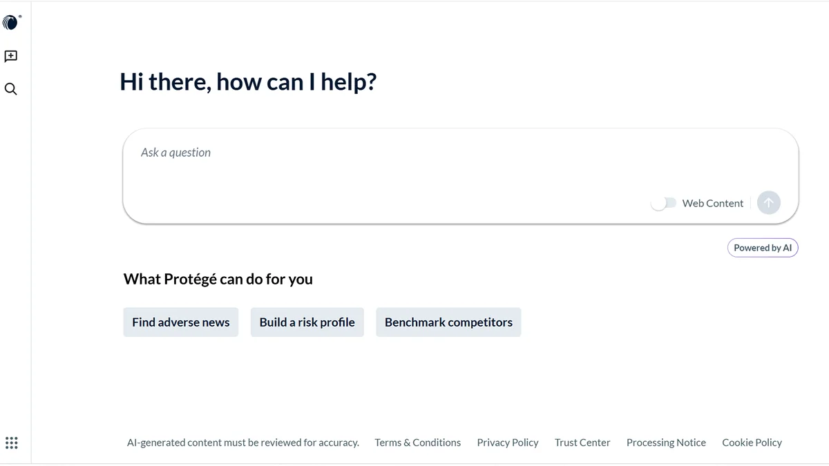Pick the Benchmark competitors suggestion
The width and height of the screenshot is (829, 466).
448,322
